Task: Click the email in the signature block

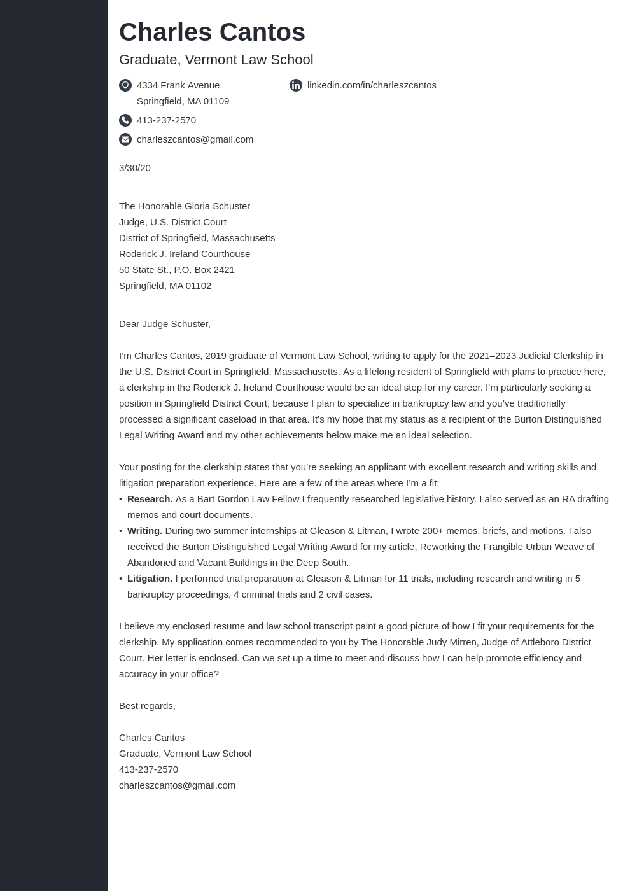Action: (177, 785)
